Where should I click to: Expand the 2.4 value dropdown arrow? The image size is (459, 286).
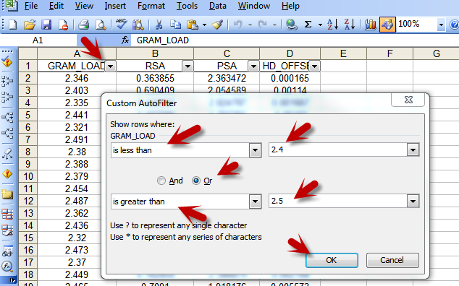pos(413,150)
